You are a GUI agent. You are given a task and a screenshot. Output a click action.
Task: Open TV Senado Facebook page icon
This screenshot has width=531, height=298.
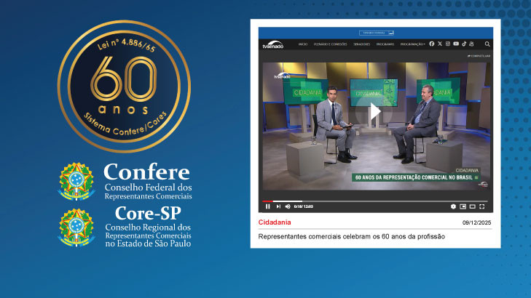(x=432, y=44)
